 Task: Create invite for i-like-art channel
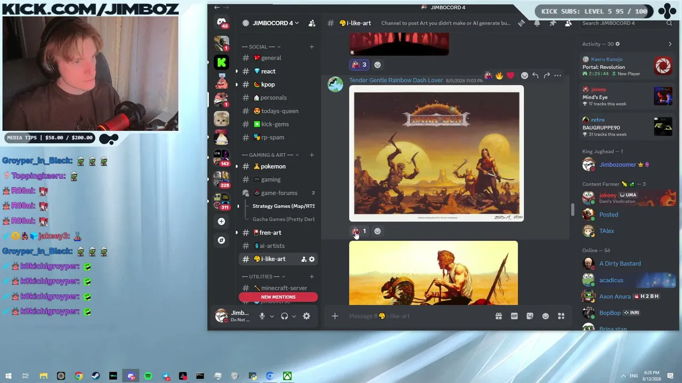(304, 259)
